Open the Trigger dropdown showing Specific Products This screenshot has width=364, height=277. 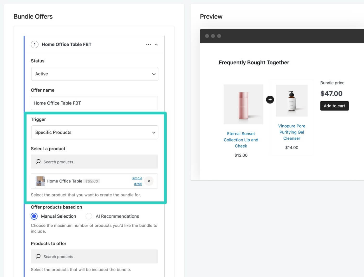click(x=95, y=132)
